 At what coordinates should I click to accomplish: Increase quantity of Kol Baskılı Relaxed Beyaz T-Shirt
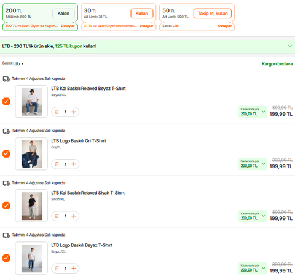click(74, 112)
